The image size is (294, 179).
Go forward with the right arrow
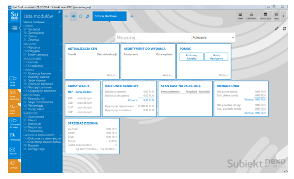pos(73,16)
